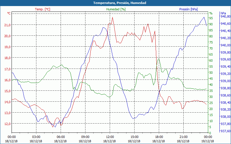Click pressure axis value '940,20'
The height and width of the screenshot is (144, 231).
click(226, 38)
